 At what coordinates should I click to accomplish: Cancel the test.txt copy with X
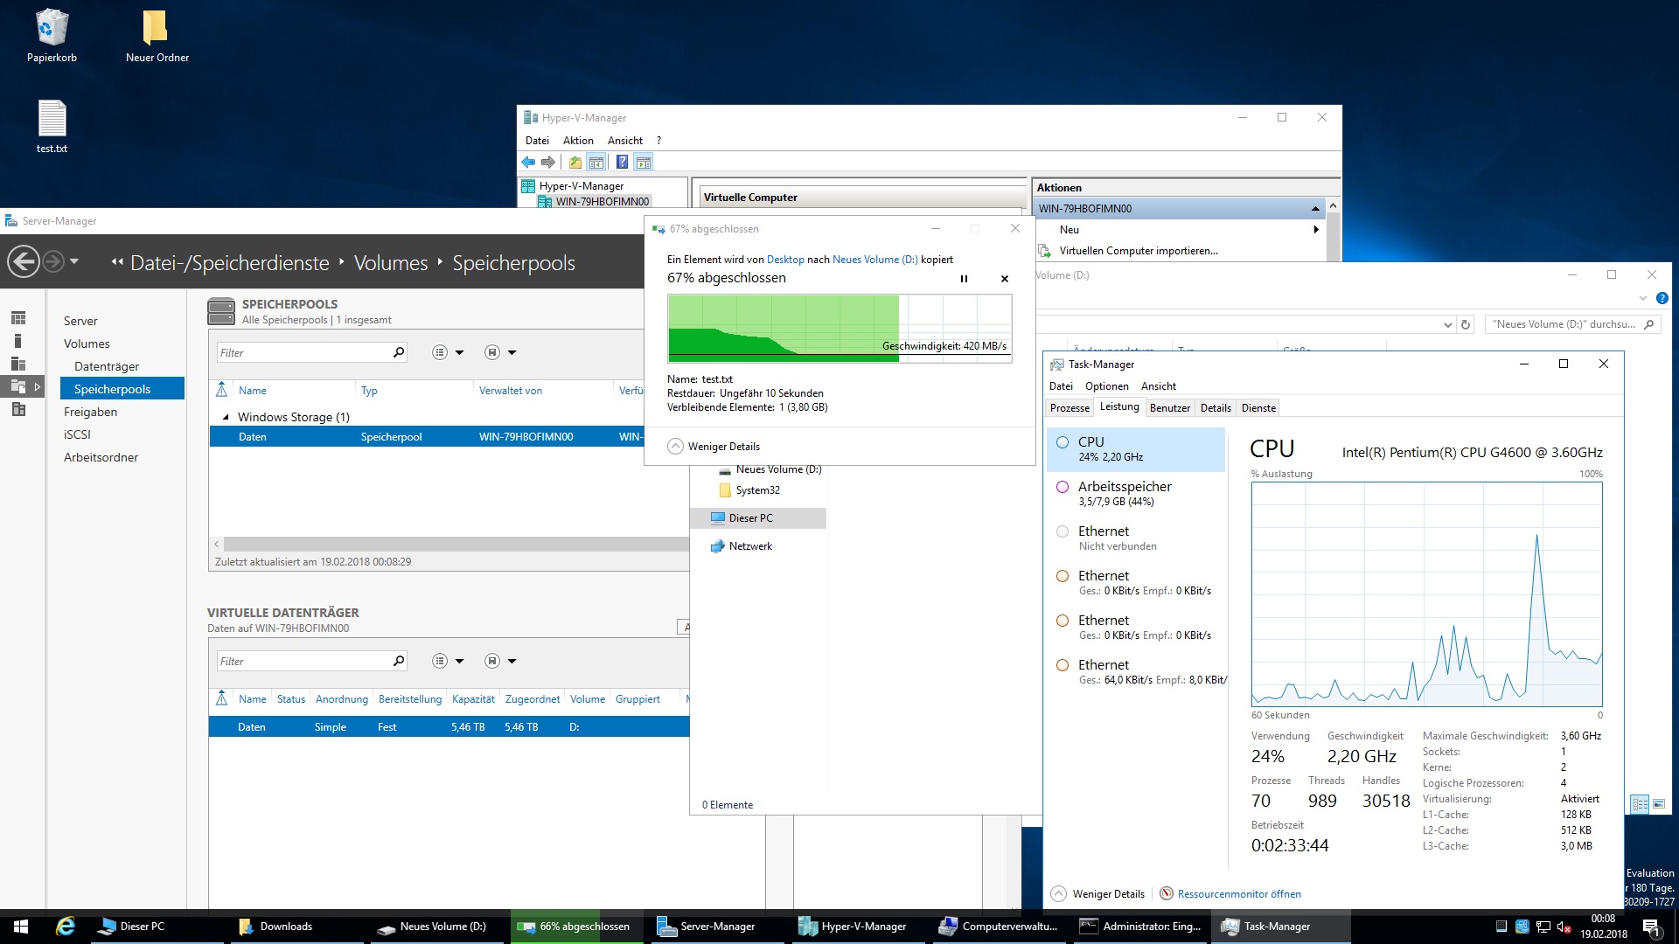click(x=1005, y=279)
